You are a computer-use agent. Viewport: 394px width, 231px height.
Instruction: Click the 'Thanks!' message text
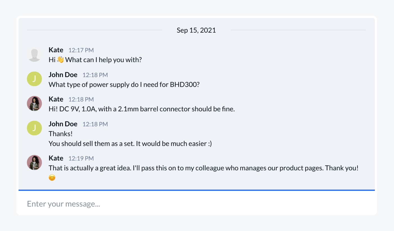point(61,133)
